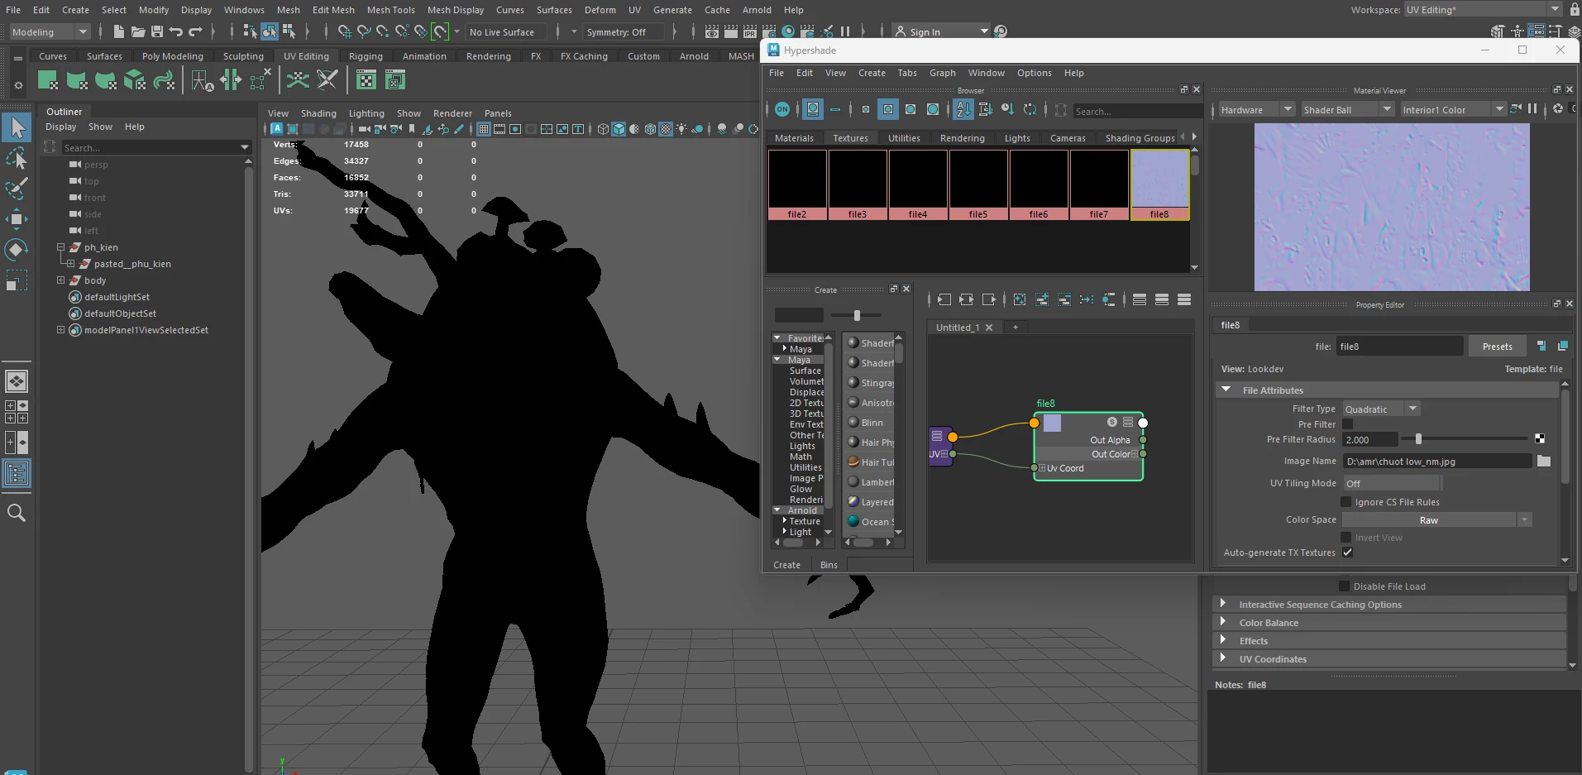The image size is (1582, 775).
Task: Activate the Rotate tool in left toolbox
Action: pyautogui.click(x=17, y=250)
